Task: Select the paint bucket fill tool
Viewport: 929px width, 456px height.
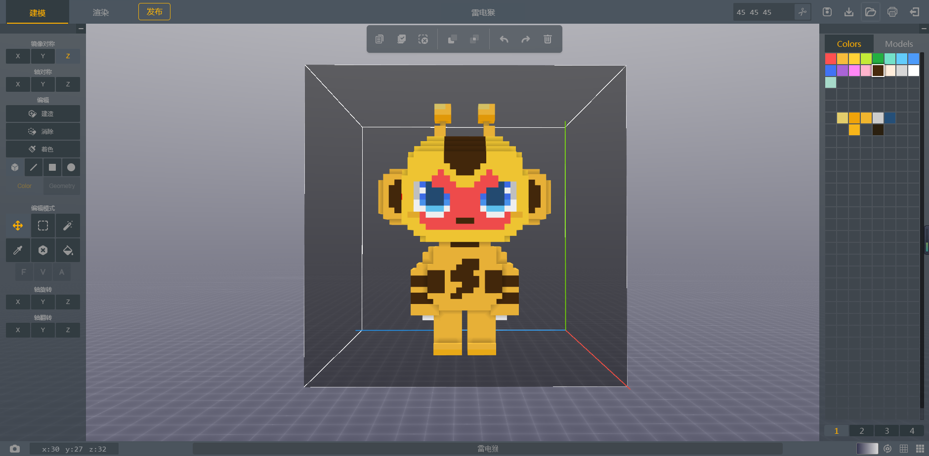Action: (x=68, y=250)
